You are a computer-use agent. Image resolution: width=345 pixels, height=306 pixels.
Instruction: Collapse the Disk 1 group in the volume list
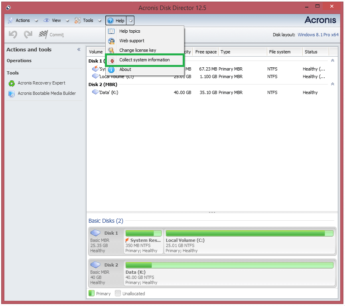[333, 61]
